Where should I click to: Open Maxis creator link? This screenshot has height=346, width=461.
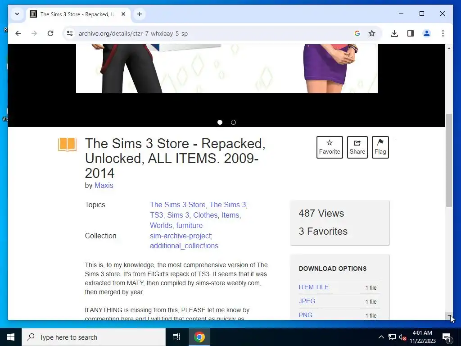click(x=104, y=185)
